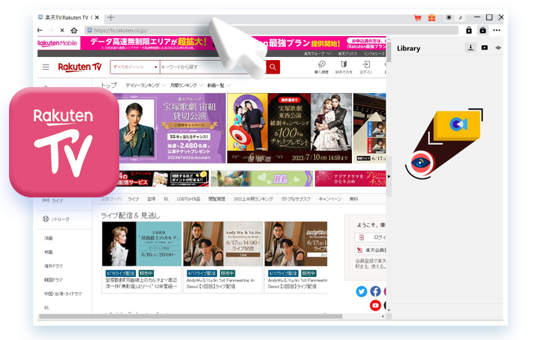Screen dimensions: 535x340
Task: Open the Twitter social icon
Action: [362, 291]
